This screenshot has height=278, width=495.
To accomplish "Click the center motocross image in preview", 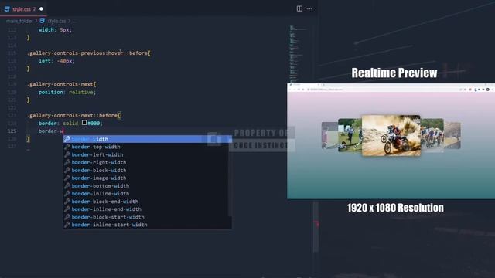I will coord(391,136).
